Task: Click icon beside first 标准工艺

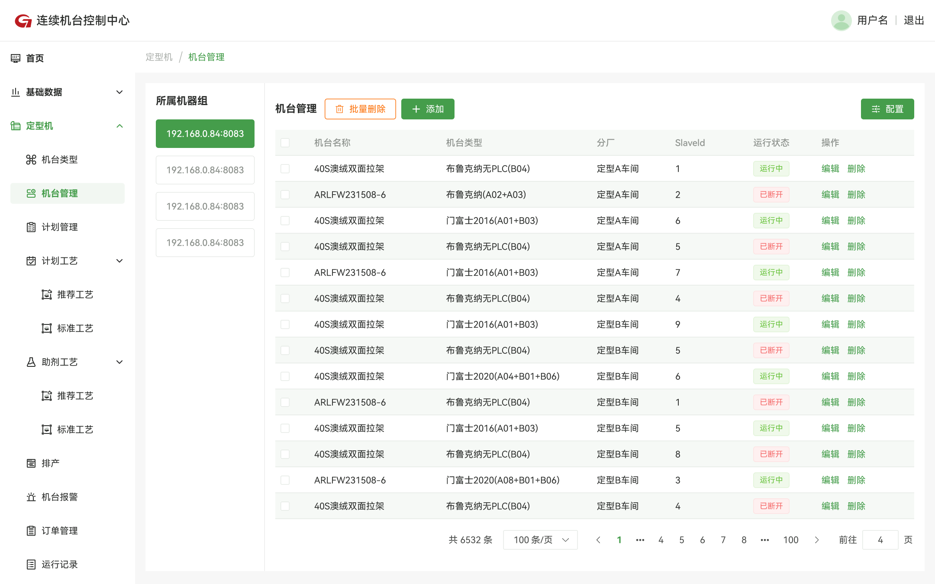Action: coord(47,328)
